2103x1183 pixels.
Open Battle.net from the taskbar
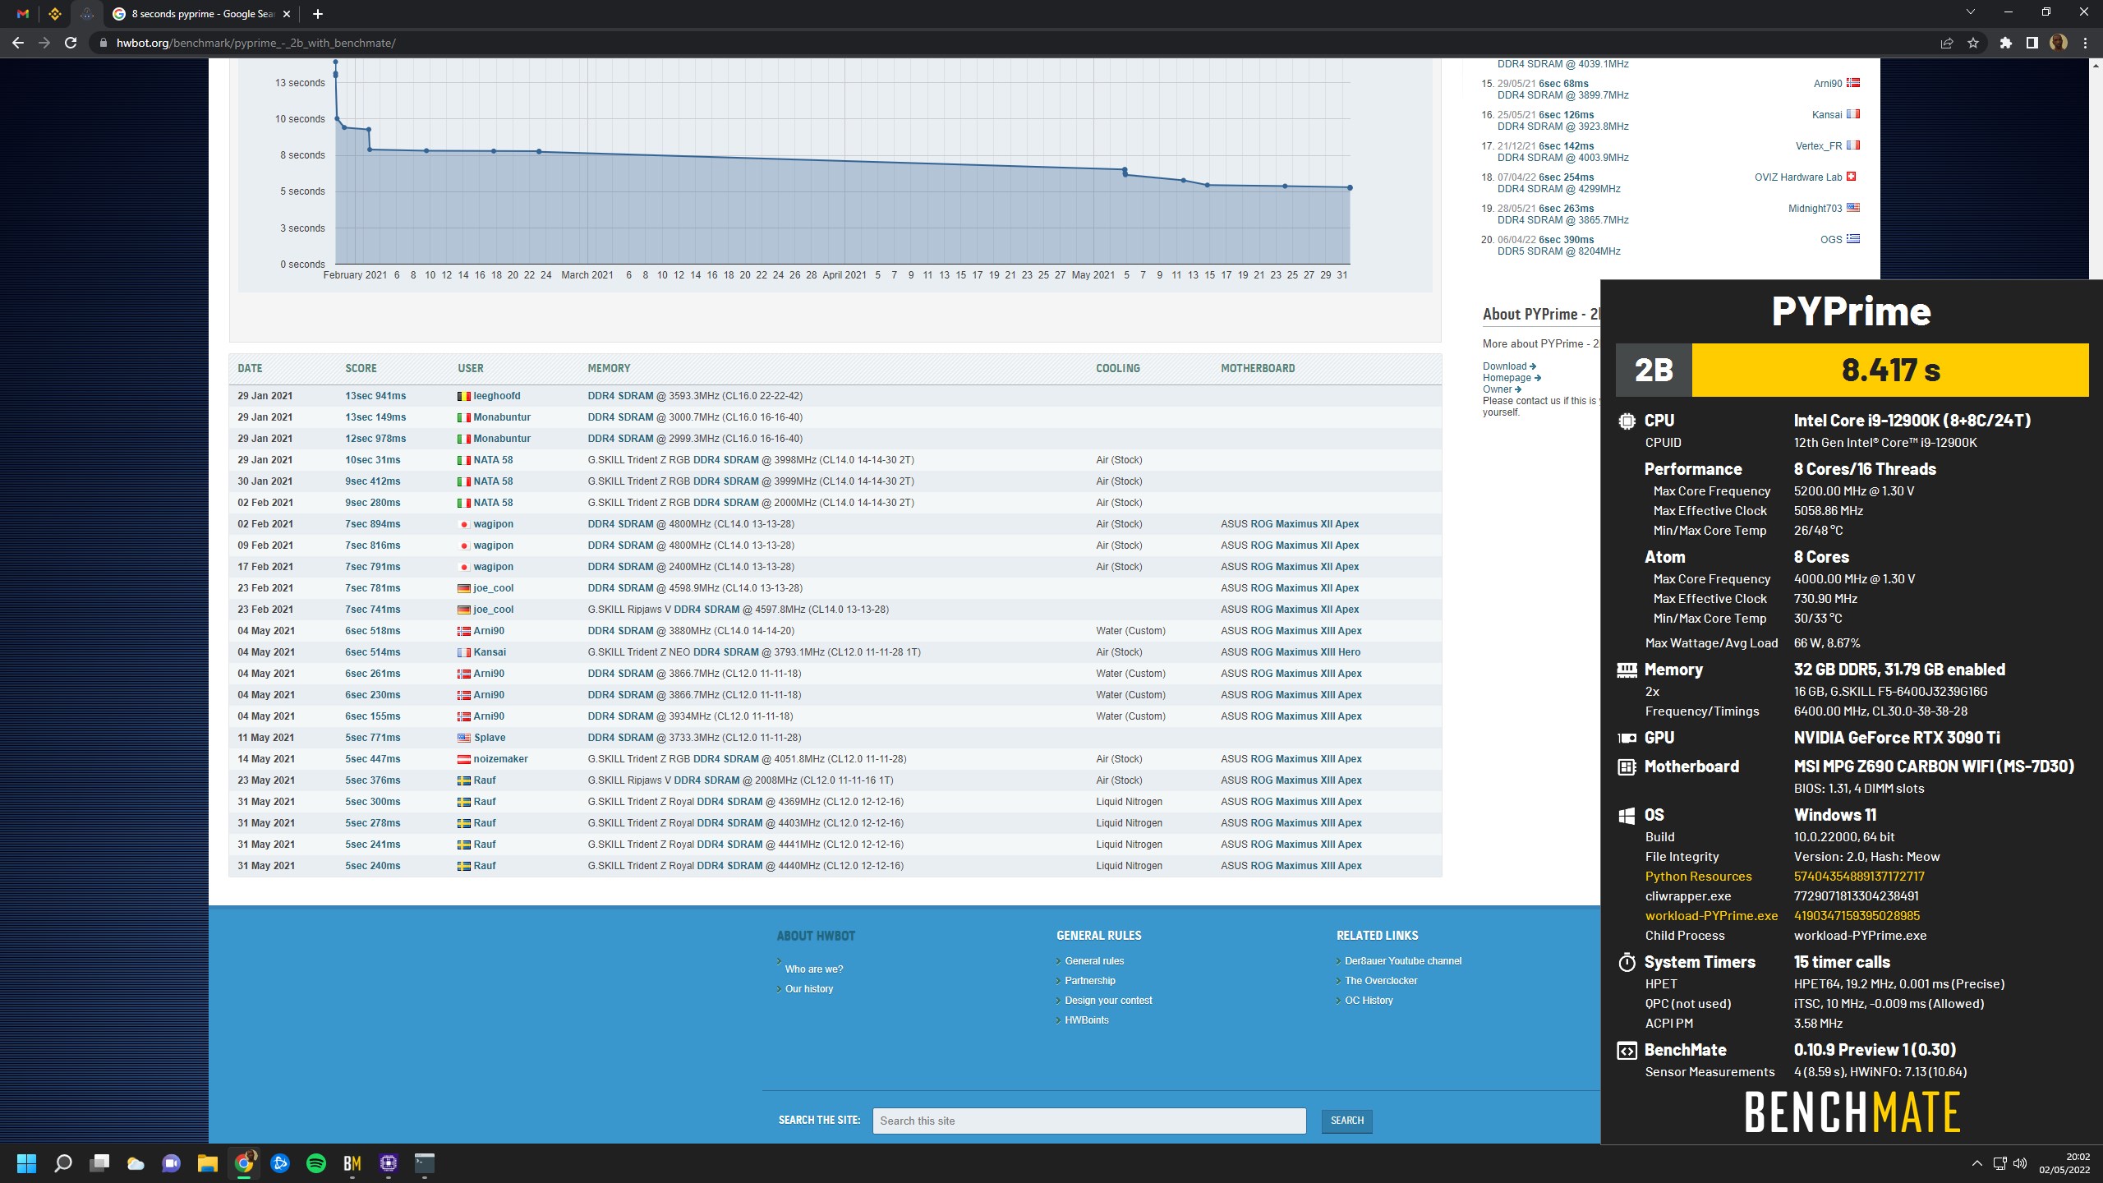280,1163
